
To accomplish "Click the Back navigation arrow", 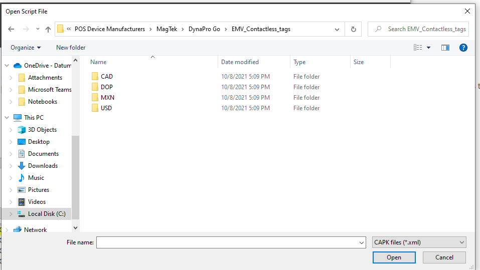I will coord(11,29).
